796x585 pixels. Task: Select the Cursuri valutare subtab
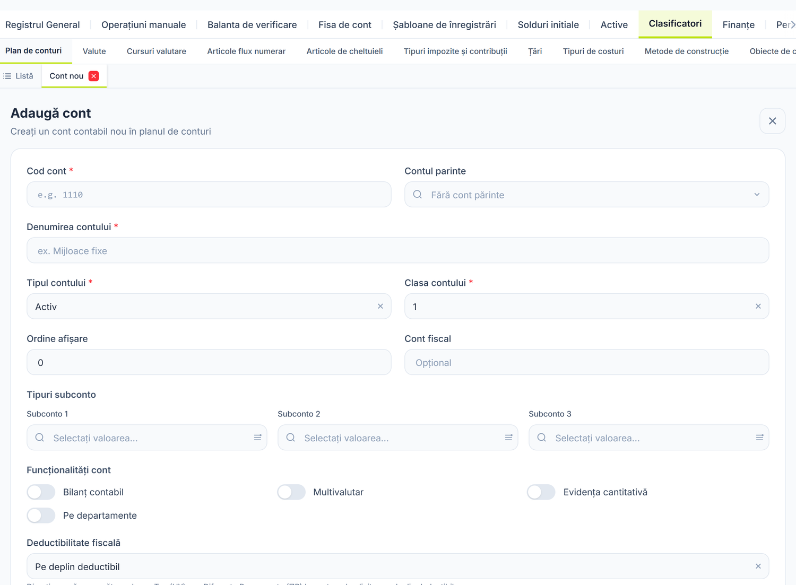coord(157,51)
